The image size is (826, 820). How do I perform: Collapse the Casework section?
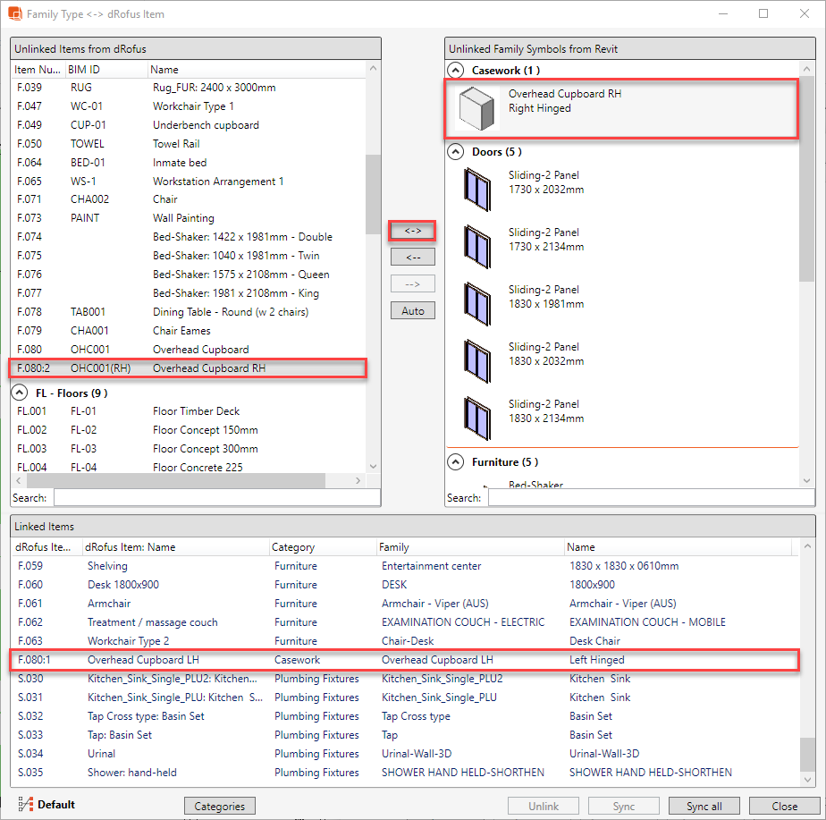point(457,70)
